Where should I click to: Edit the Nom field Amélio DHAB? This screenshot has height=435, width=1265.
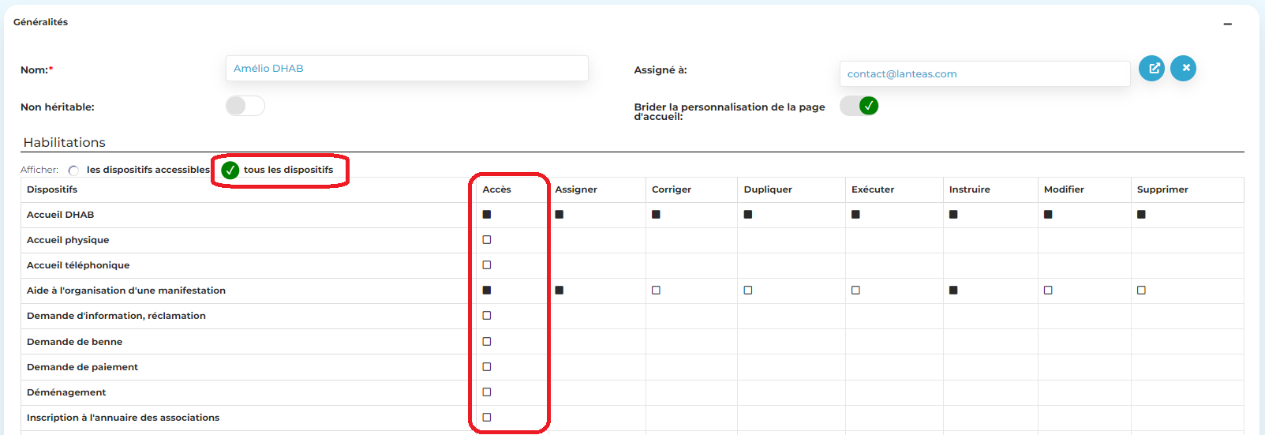(406, 69)
